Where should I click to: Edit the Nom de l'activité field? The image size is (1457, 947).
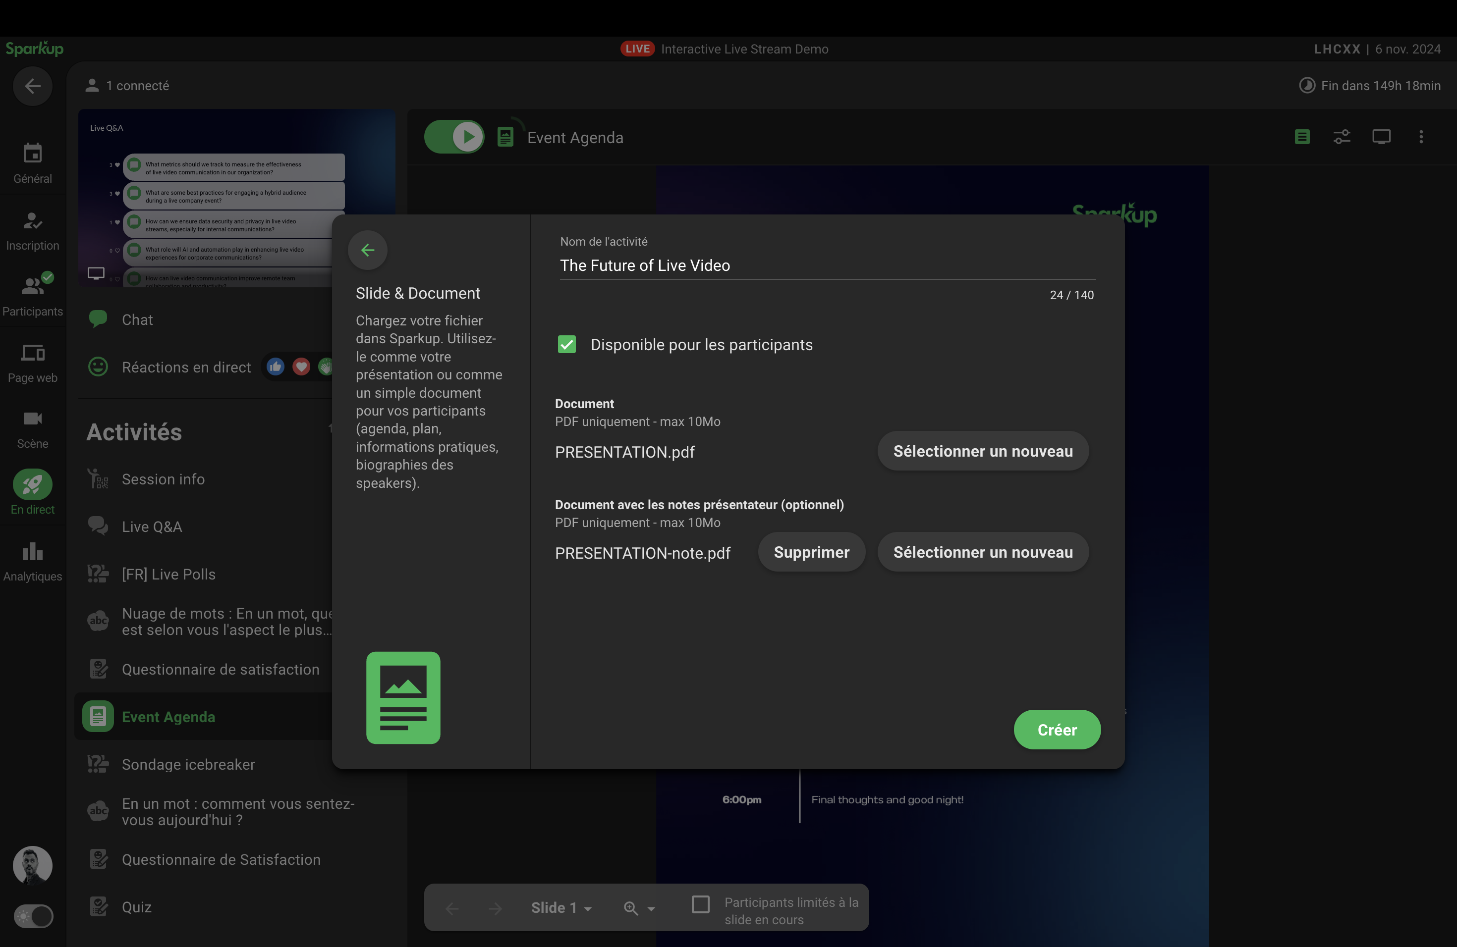[x=827, y=265]
